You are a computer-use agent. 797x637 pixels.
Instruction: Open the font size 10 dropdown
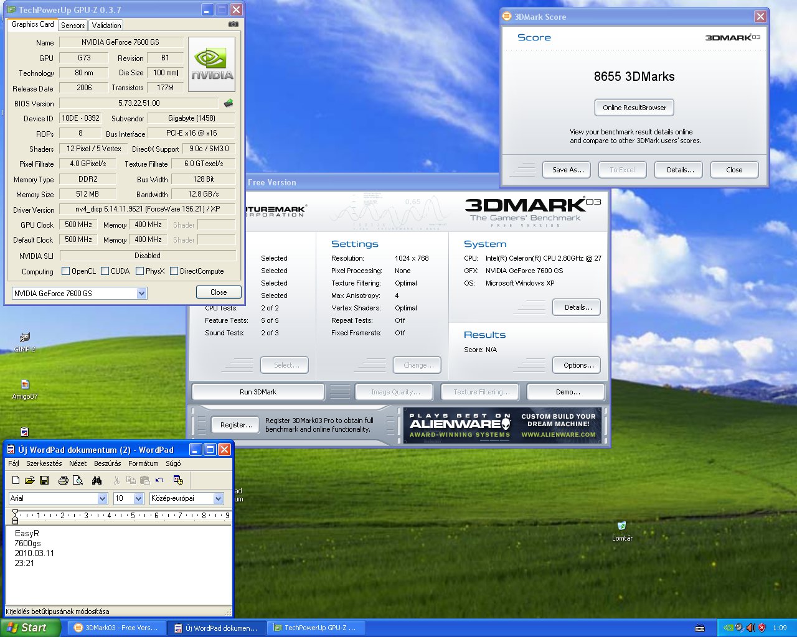138,498
